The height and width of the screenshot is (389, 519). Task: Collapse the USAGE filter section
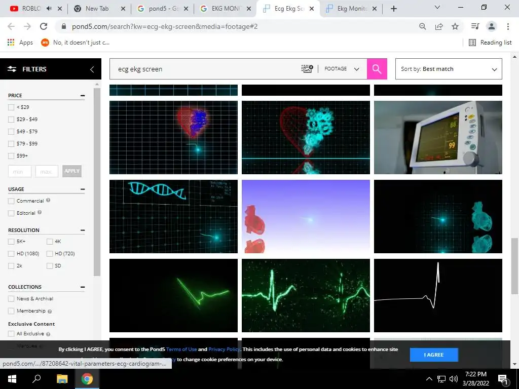(83, 189)
